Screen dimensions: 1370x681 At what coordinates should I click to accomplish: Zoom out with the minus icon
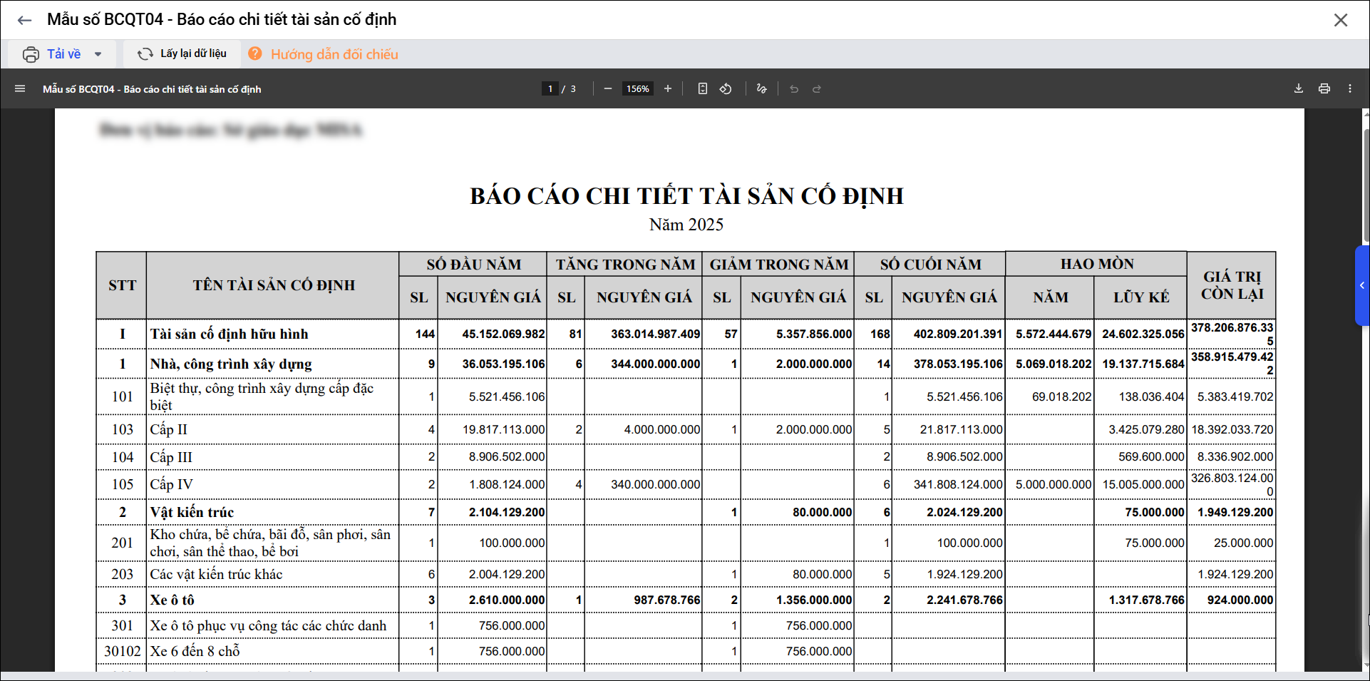607,88
